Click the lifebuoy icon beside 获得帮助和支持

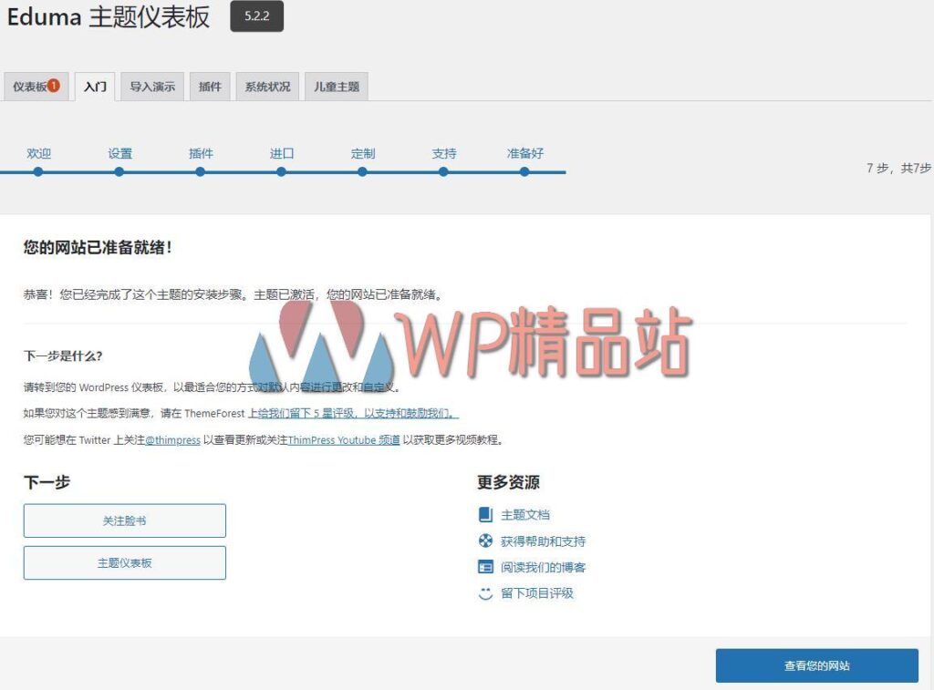click(x=485, y=541)
